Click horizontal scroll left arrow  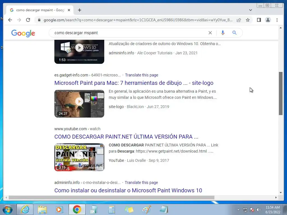pyautogui.click(x=6, y=197)
